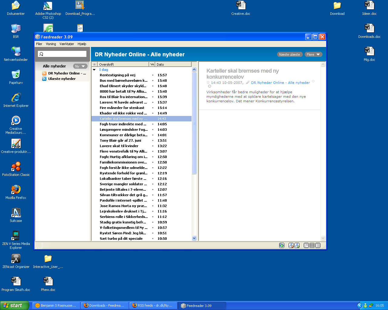Open the Flere dropdown button

[313, 54]
